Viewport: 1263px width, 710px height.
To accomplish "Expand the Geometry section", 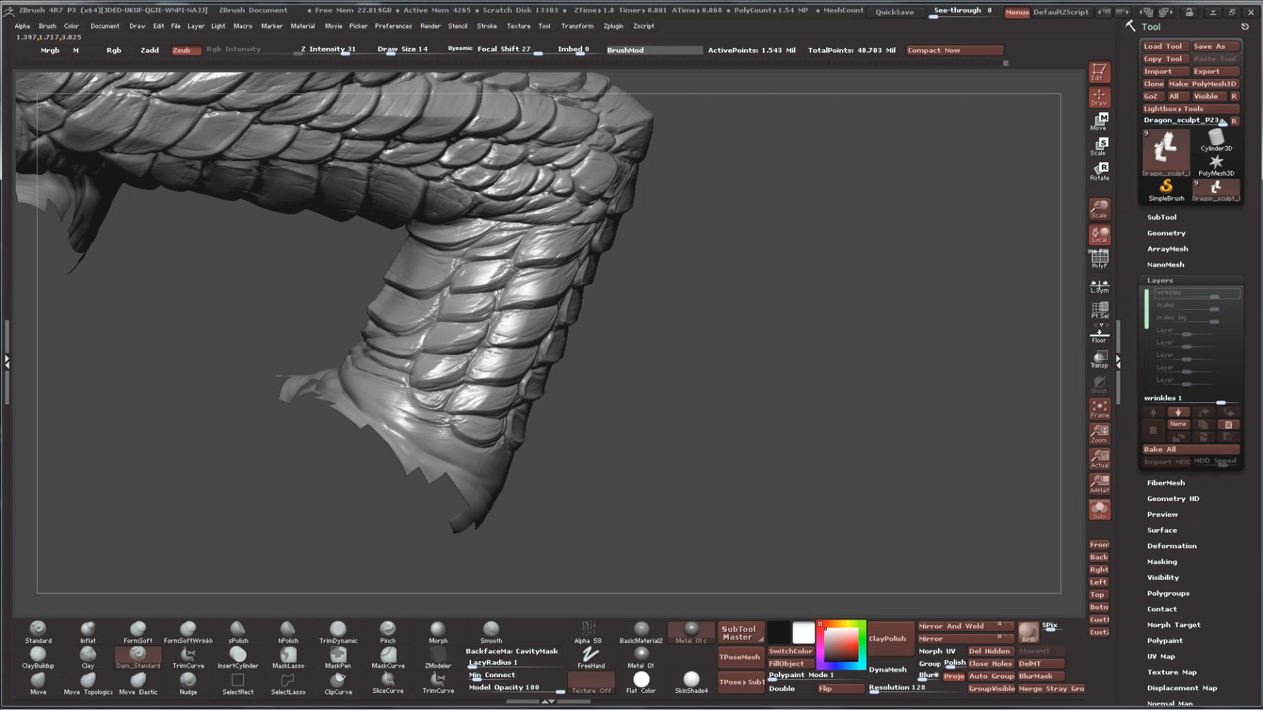I will 1166,233.
